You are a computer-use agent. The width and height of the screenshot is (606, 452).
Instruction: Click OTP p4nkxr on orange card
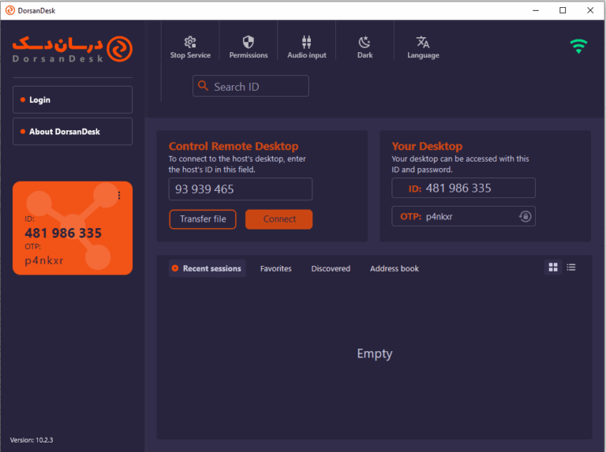click(44, 261)
